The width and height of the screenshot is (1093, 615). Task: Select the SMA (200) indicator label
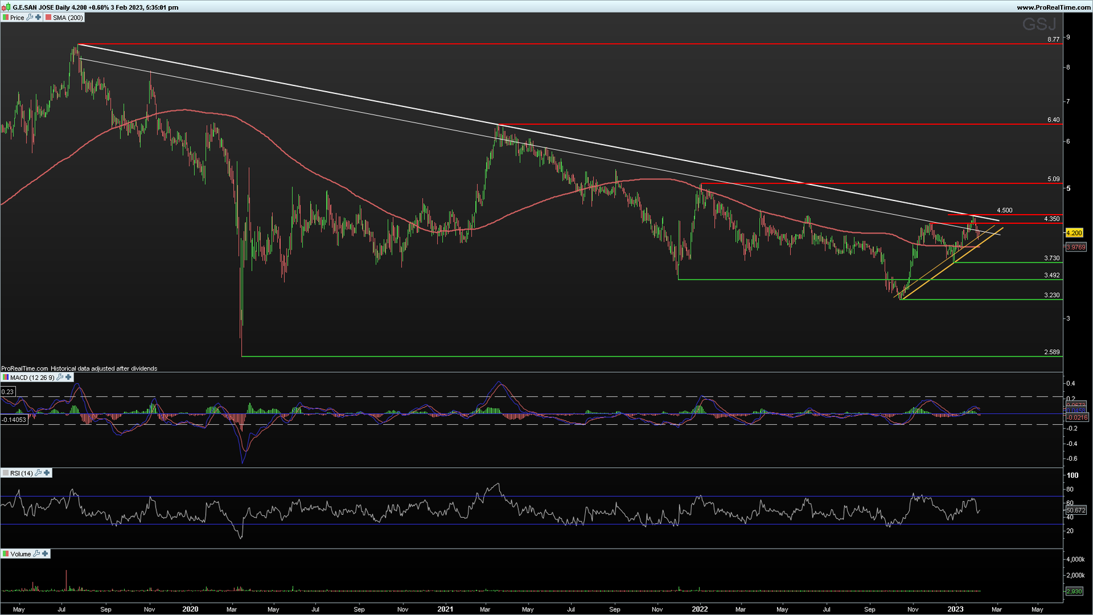68,18
